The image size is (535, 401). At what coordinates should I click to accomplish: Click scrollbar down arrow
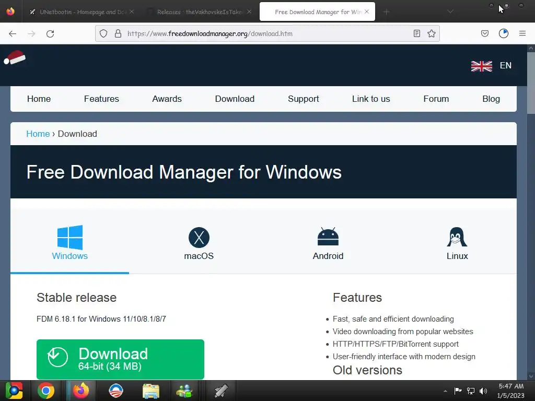[x=531, y=376]
